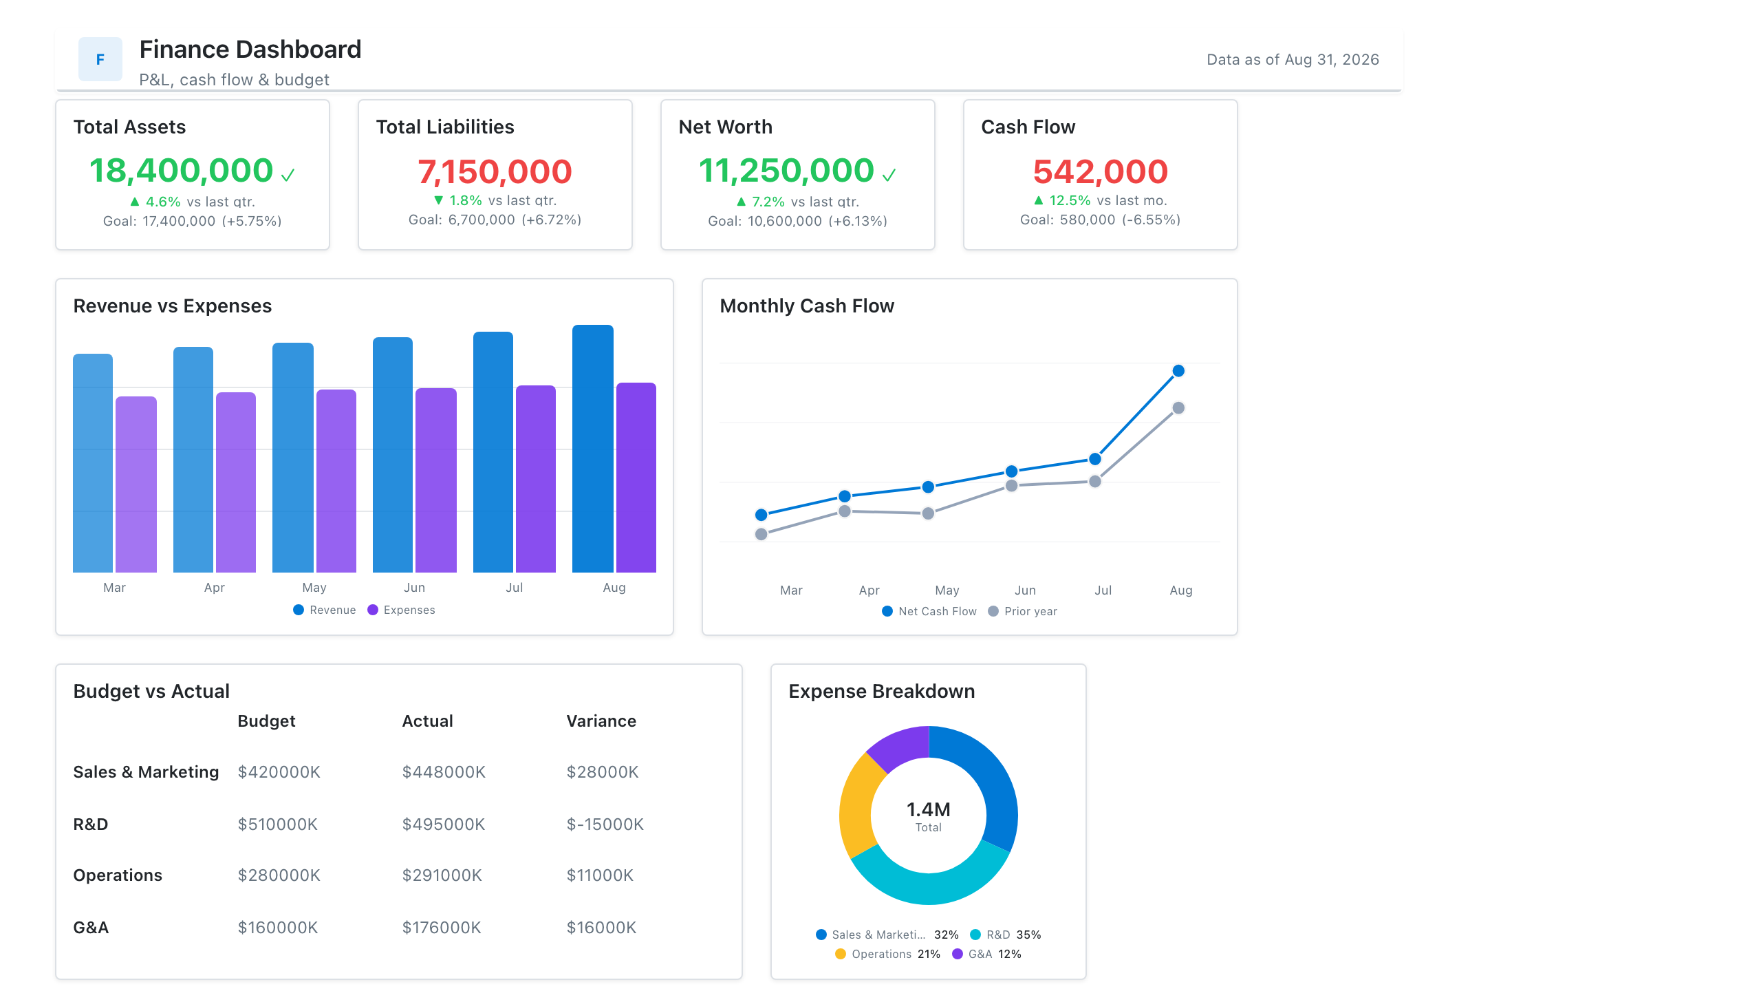This screenshot has height=991, width=1761.
Task: Toggle the Net Cash Flow legend dot
Action: 887,611
